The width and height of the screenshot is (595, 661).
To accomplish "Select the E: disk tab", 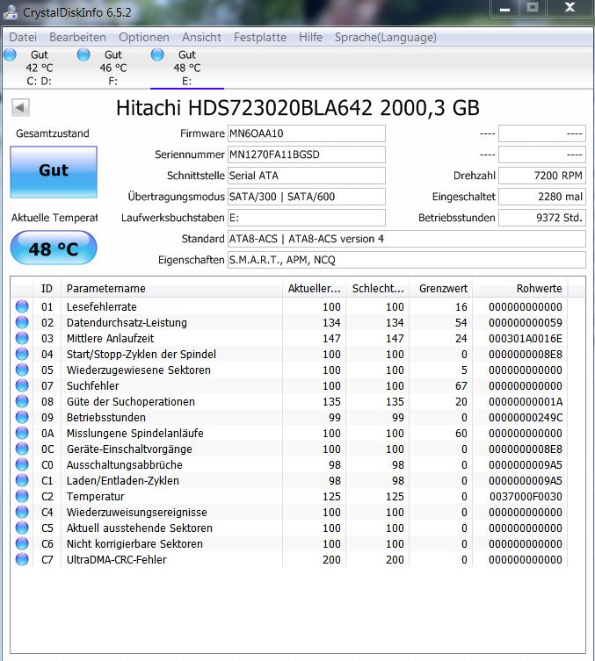I will (187, 68).
